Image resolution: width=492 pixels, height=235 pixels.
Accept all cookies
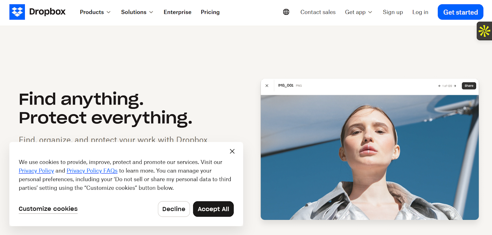(213, 209)
